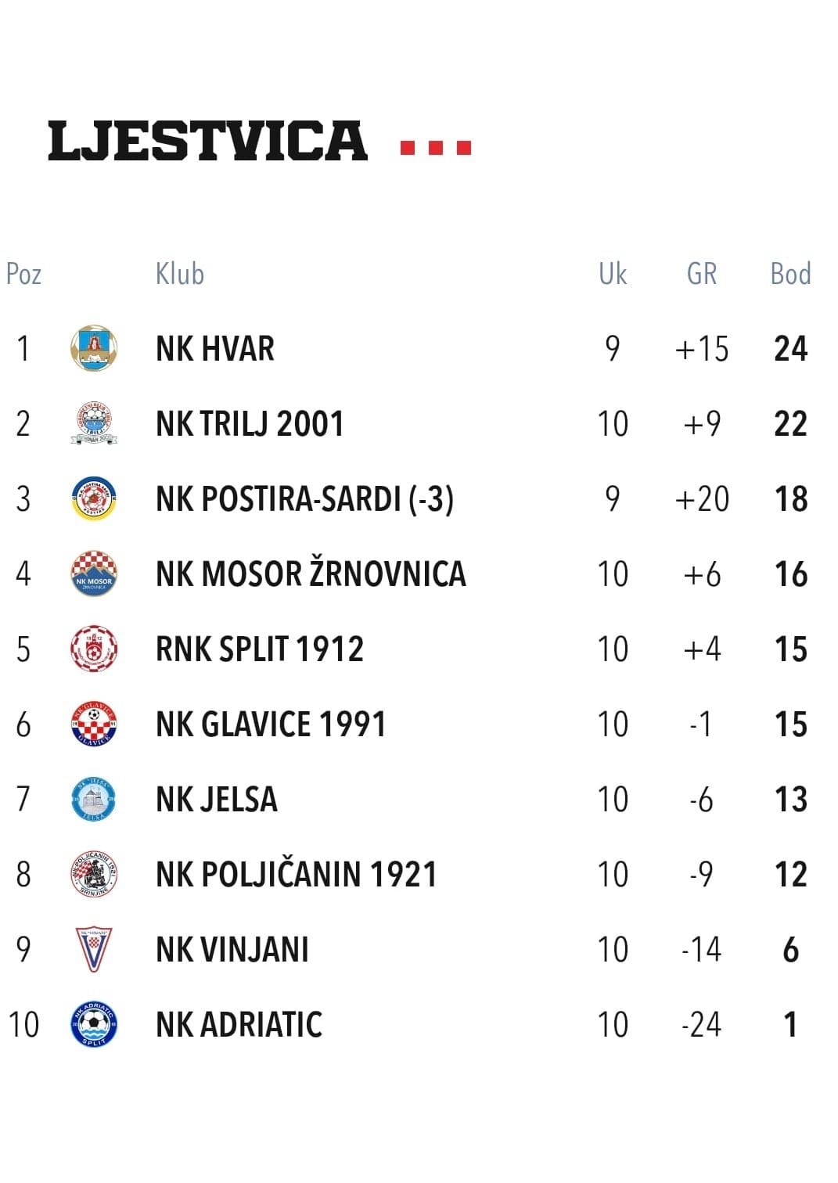838x1183 pixels.
Task: Select the RNK SPLIT 1912 team name
Action: pyautogui.click(x=260, y=649)
